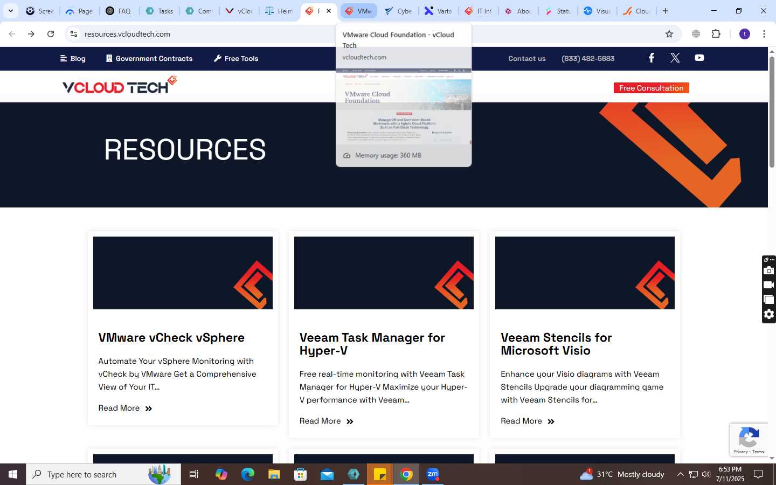Open Microsoft Edge from taskbar
This screenshot has width=776, height=485.
click(247, 474)
